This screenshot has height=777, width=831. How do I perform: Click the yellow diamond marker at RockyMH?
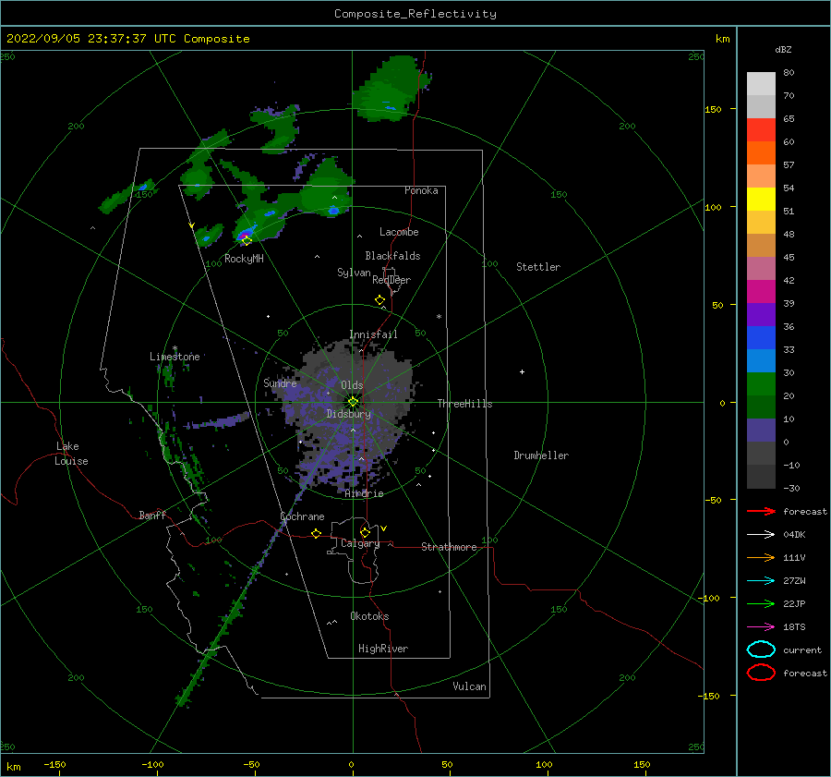point(247,240)
